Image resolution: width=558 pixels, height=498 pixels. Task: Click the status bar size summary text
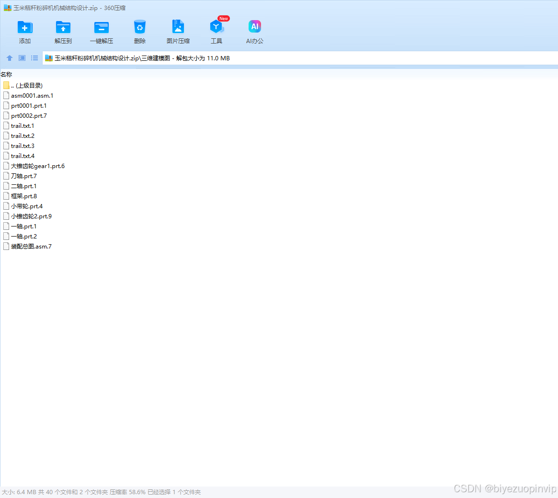102,492
